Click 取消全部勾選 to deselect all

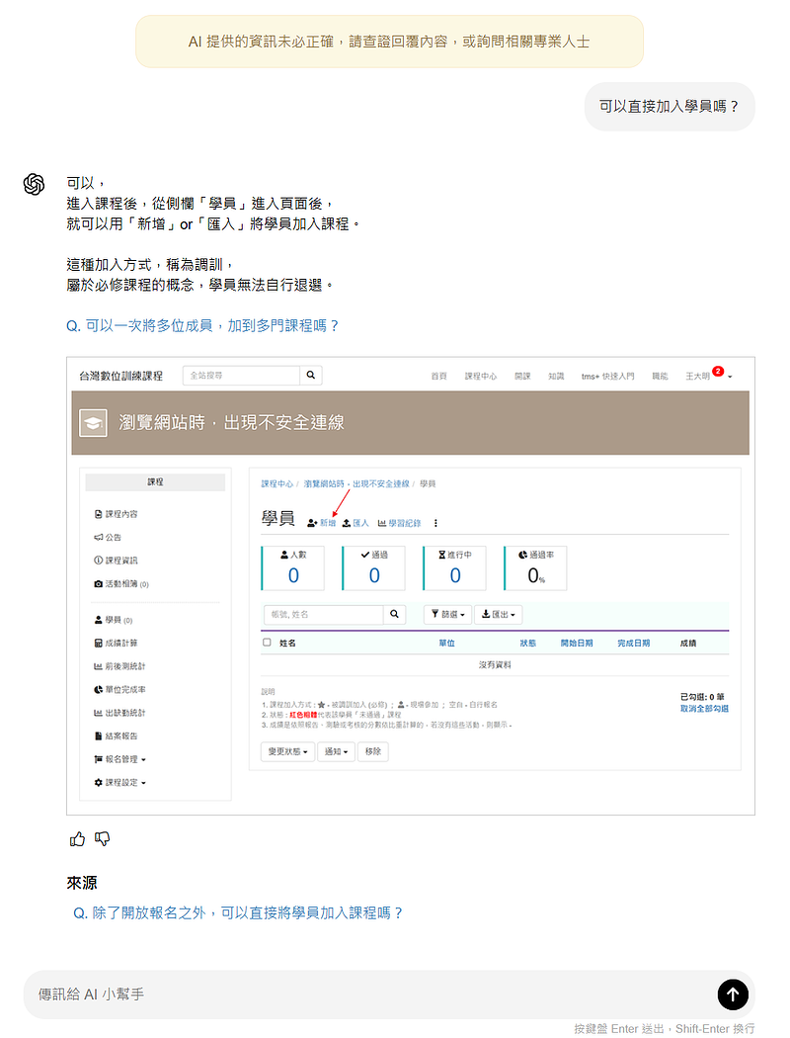(x=704, y=709)
